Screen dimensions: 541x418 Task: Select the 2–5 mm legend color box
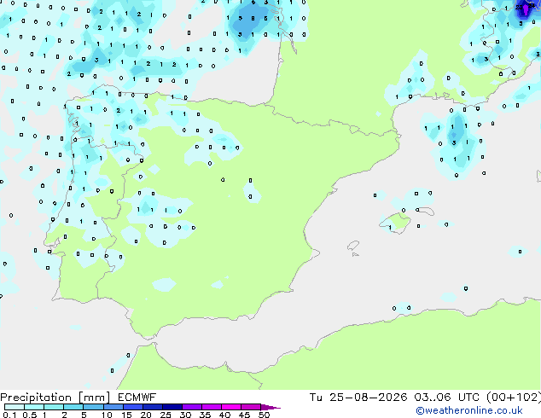pos(73,407)
